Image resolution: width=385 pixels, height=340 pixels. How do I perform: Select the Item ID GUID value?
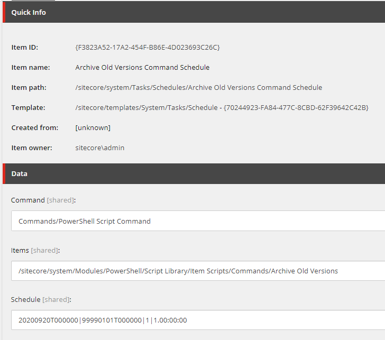[x=148, y=48]
